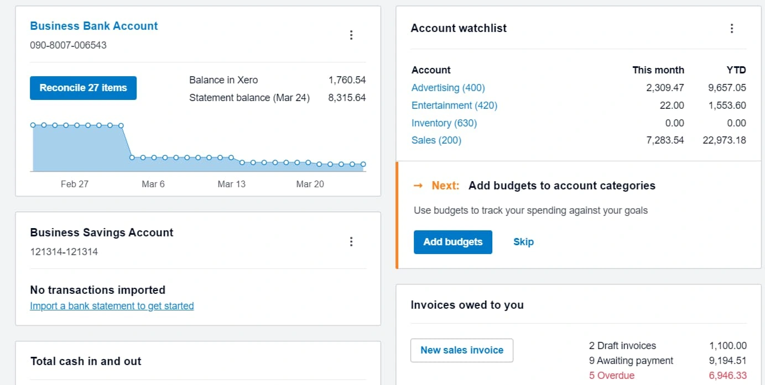Viewport: 765px width, 385px height.
Task: Click the orange Next arrow icon
Action: 418,186
